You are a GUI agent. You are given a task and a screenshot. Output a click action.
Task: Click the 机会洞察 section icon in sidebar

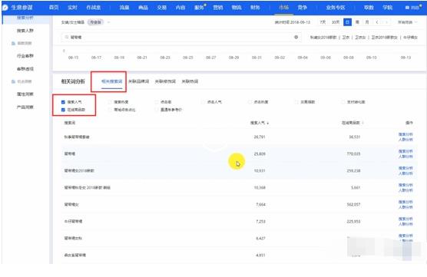(x=13, y=81)
